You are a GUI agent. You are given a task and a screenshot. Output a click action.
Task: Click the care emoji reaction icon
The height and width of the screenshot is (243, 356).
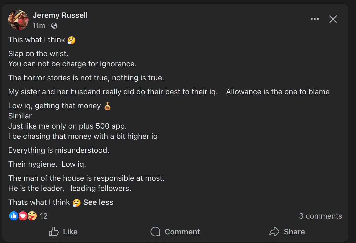click(x=32, y=216)
